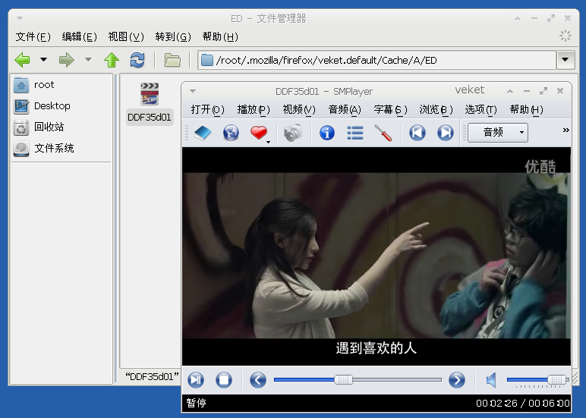Take a screenshot with camera icon

point(293,133)
